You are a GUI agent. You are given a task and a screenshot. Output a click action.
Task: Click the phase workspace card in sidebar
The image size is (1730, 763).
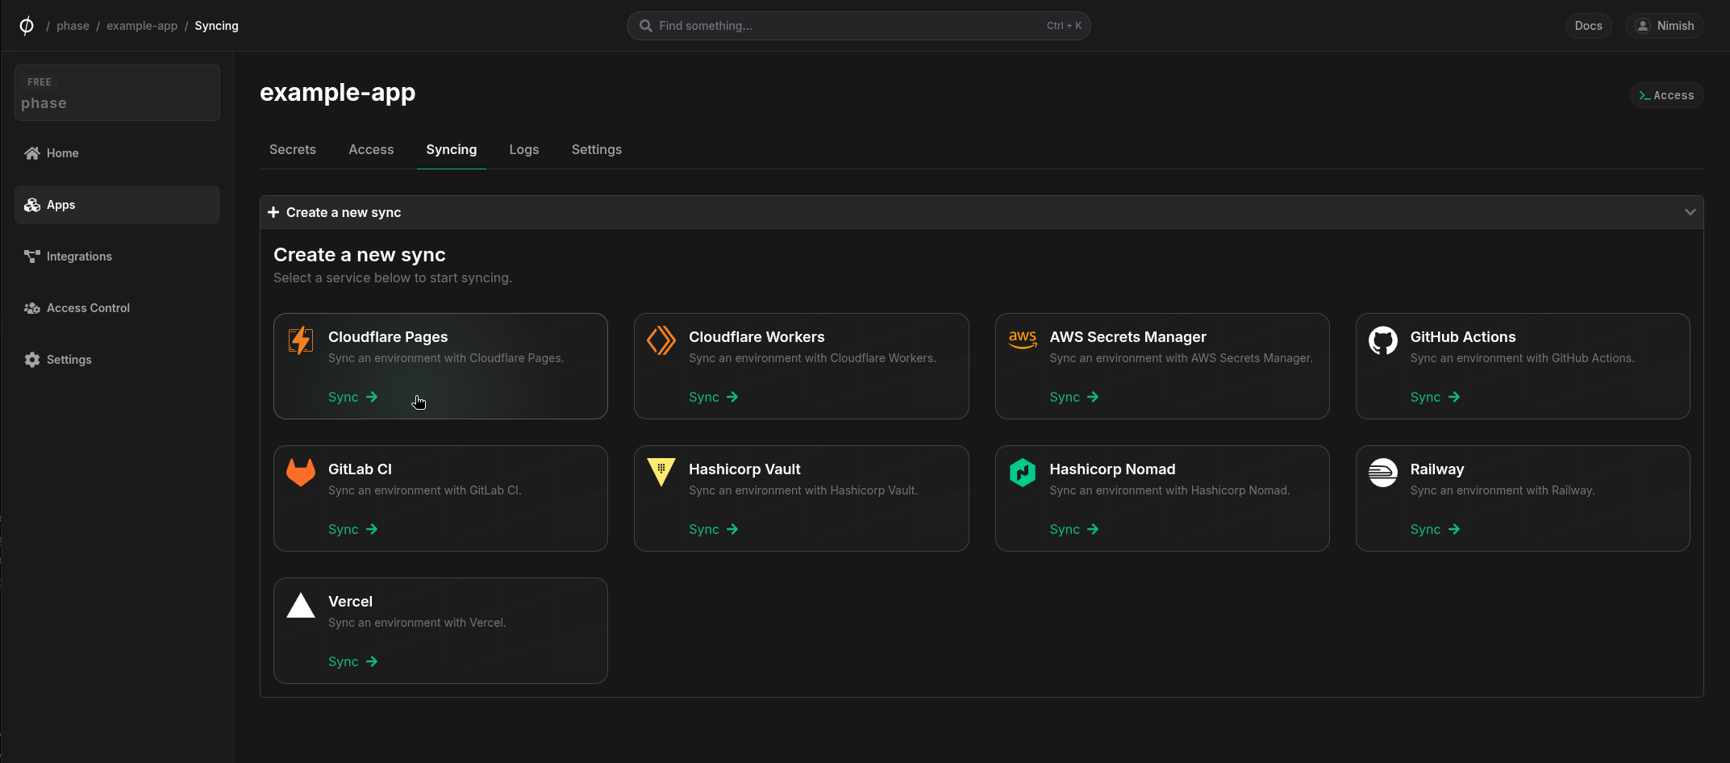117,92
